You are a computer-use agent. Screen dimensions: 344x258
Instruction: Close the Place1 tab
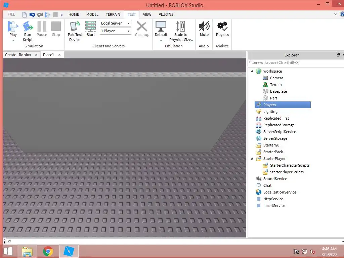pyautogui.click(x=59, y=55)
